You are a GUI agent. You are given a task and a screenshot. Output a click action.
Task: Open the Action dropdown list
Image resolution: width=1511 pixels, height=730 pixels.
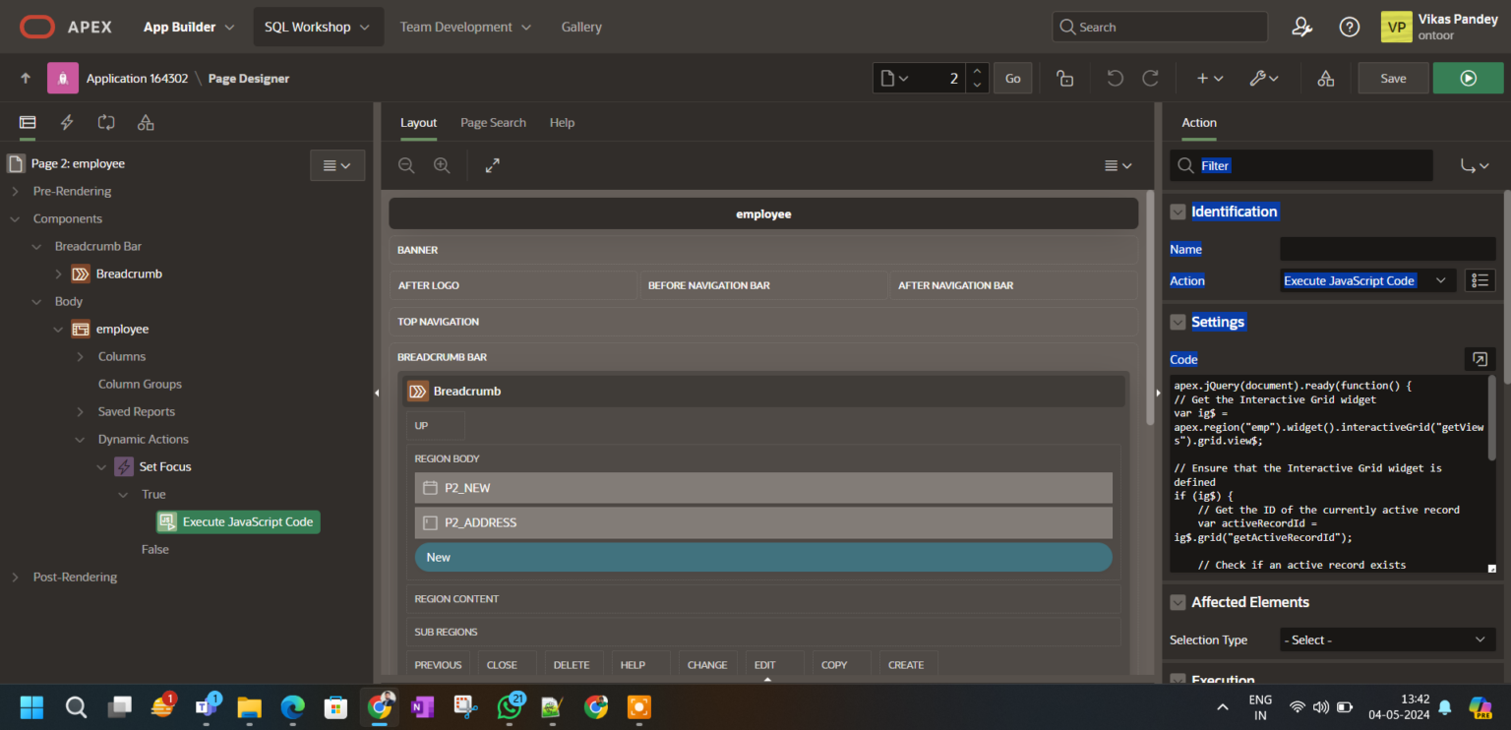(x=1367, y=280)
